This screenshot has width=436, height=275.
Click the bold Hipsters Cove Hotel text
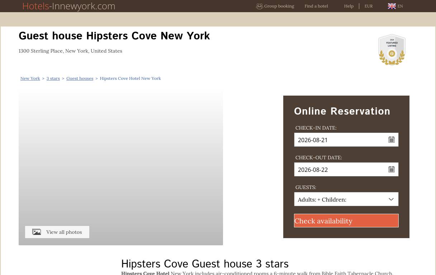[145, 273]
